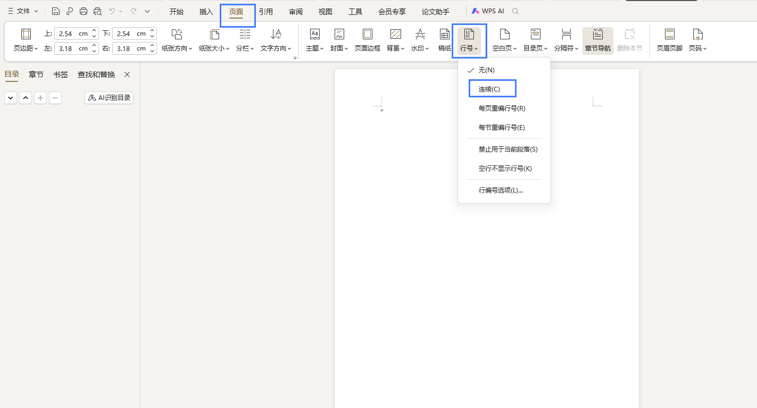Expand the 分栏 dropdown label
This screenshot has height=408, width=757.
coord(245,48)
